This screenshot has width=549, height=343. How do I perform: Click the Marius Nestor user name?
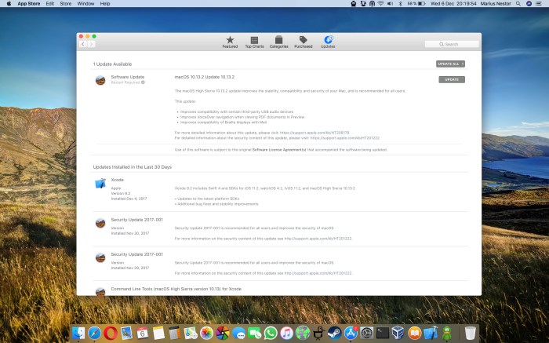coord(496,3)
